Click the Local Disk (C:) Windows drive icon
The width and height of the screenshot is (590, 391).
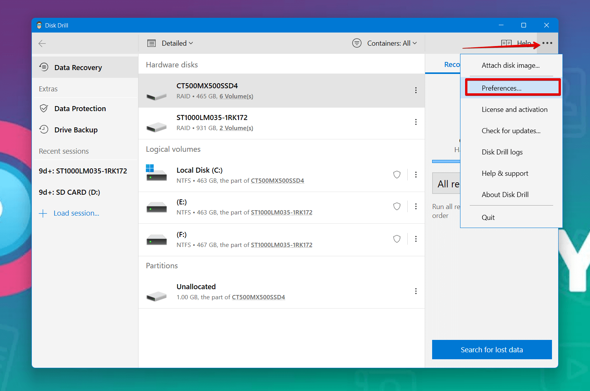(156, 173)
